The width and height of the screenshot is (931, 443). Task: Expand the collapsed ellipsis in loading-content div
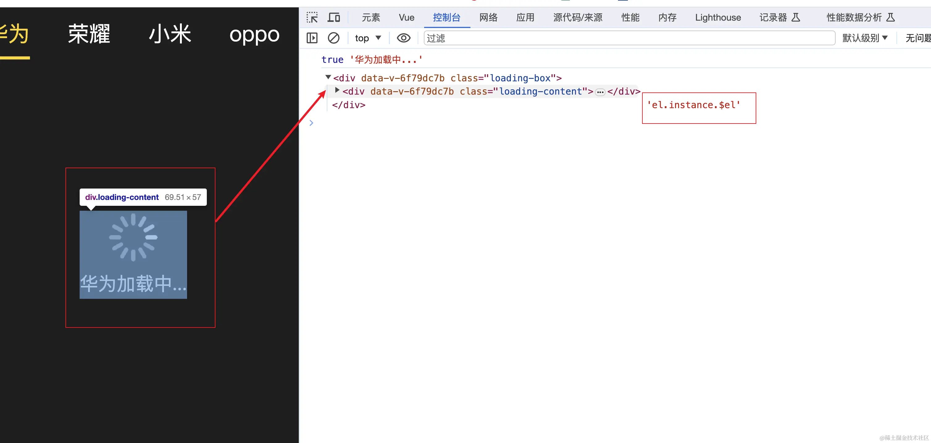coord(600,92)
